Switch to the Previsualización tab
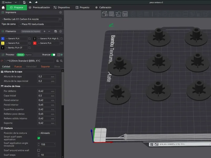Viewport: 211px width, 158px height. coord(39,7)
